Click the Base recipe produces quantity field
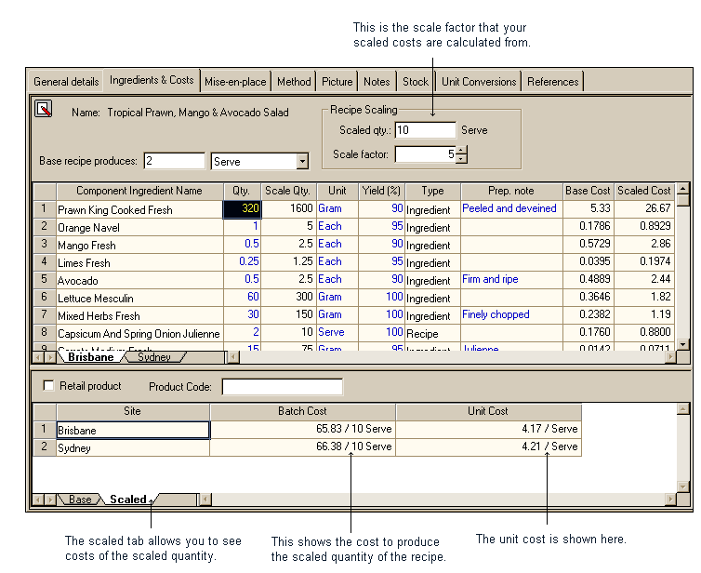The height and width of the screenshot is (573, 701). 175,161
